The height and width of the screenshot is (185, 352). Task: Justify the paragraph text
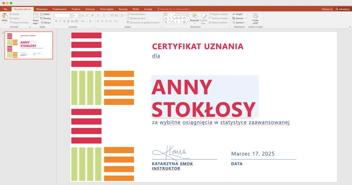[x=110, y=21]
